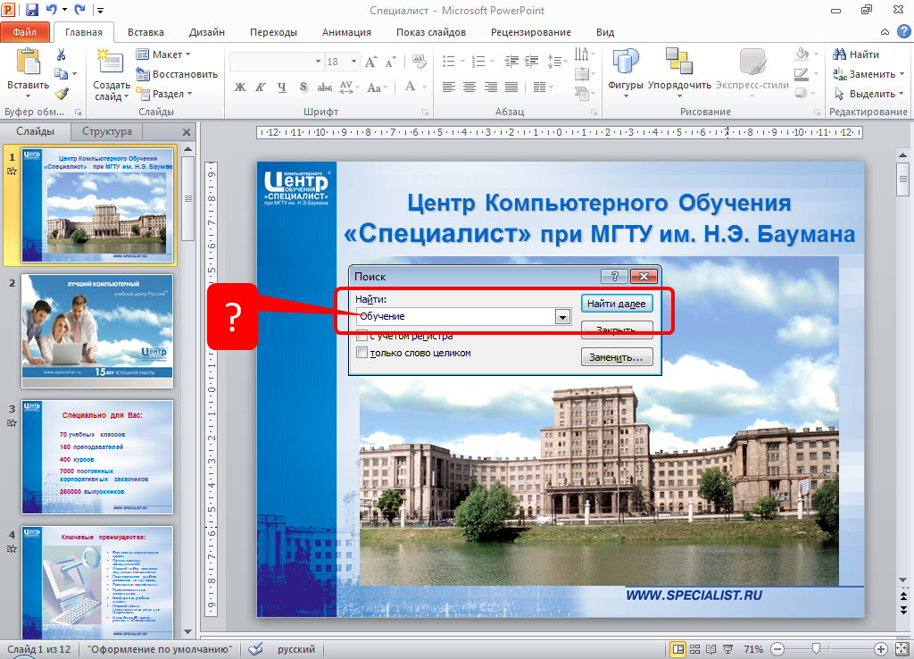Open the Макет layout dropdown

[x=165, y=54]
